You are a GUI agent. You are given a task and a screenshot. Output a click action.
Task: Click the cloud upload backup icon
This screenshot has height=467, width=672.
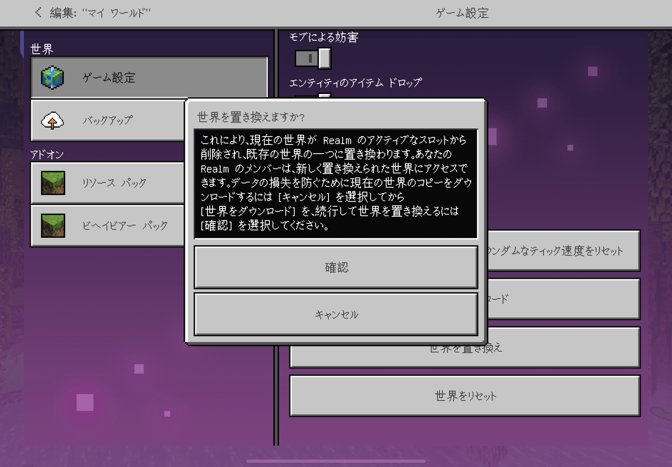[52, 121]
